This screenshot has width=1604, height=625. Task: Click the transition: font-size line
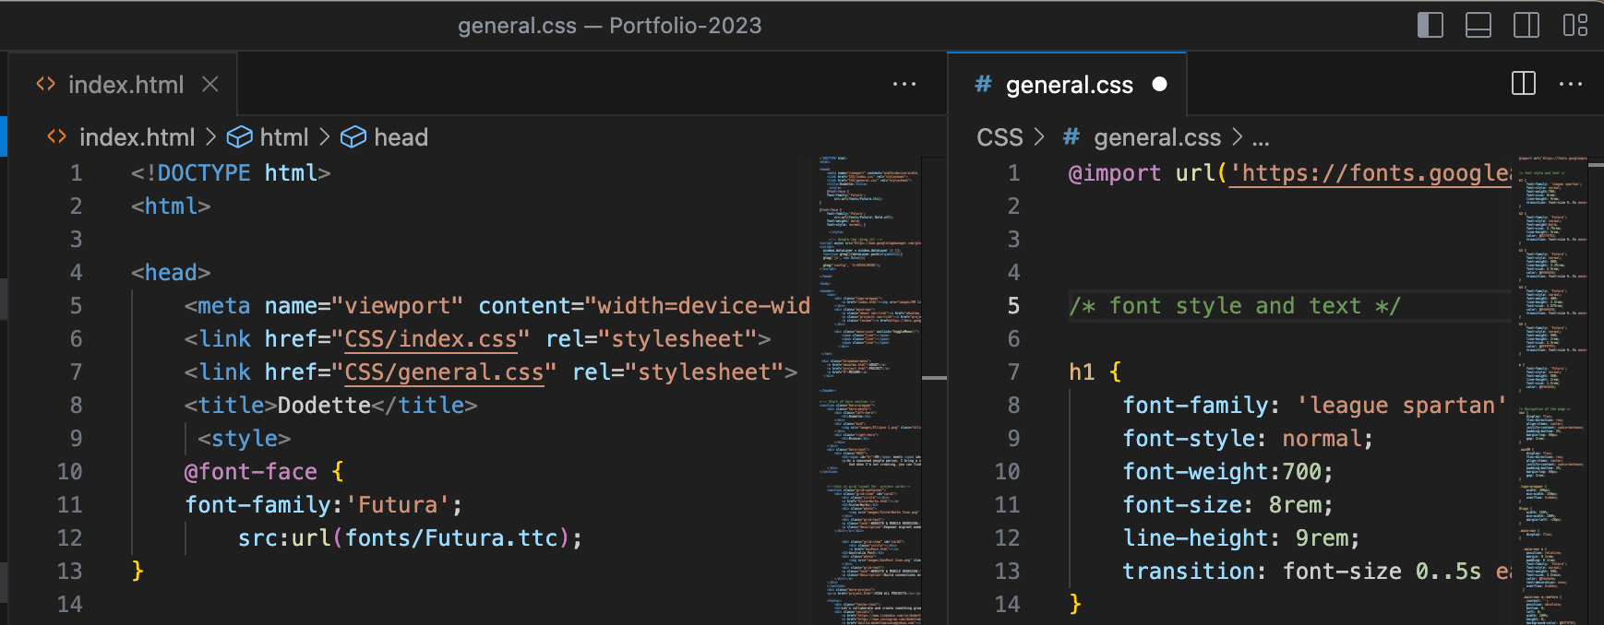coord(1317,572)
